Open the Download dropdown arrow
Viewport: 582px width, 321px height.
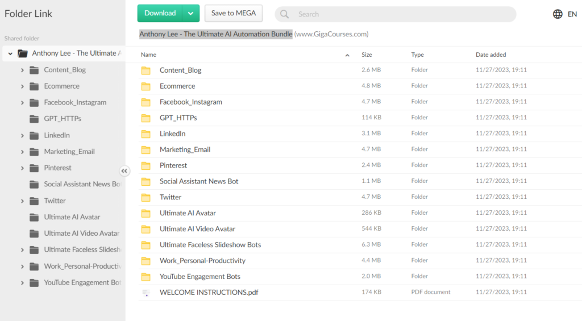point(191,13)
